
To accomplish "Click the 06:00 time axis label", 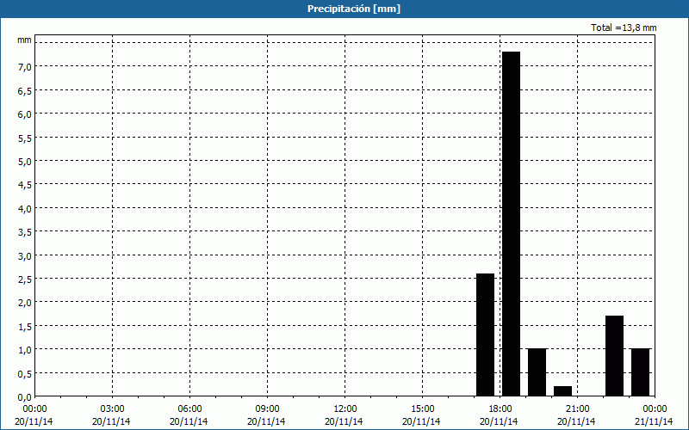I will [189, 409].
